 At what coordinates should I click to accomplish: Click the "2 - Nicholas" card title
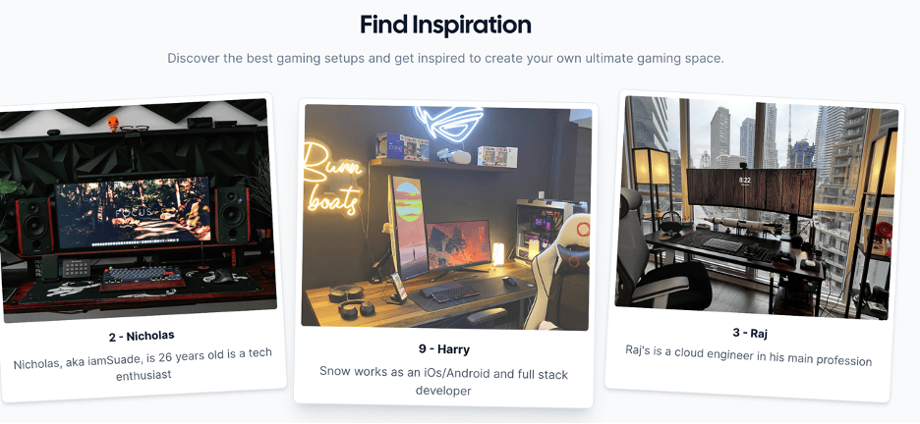(x=142, y=337)
